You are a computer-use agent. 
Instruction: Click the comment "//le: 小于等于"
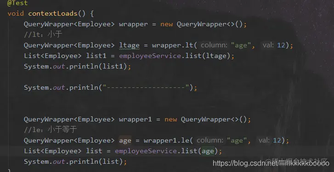pos(50,130)
